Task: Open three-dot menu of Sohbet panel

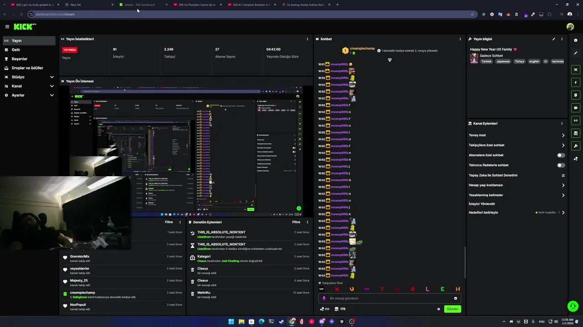Action: (460, 39)
